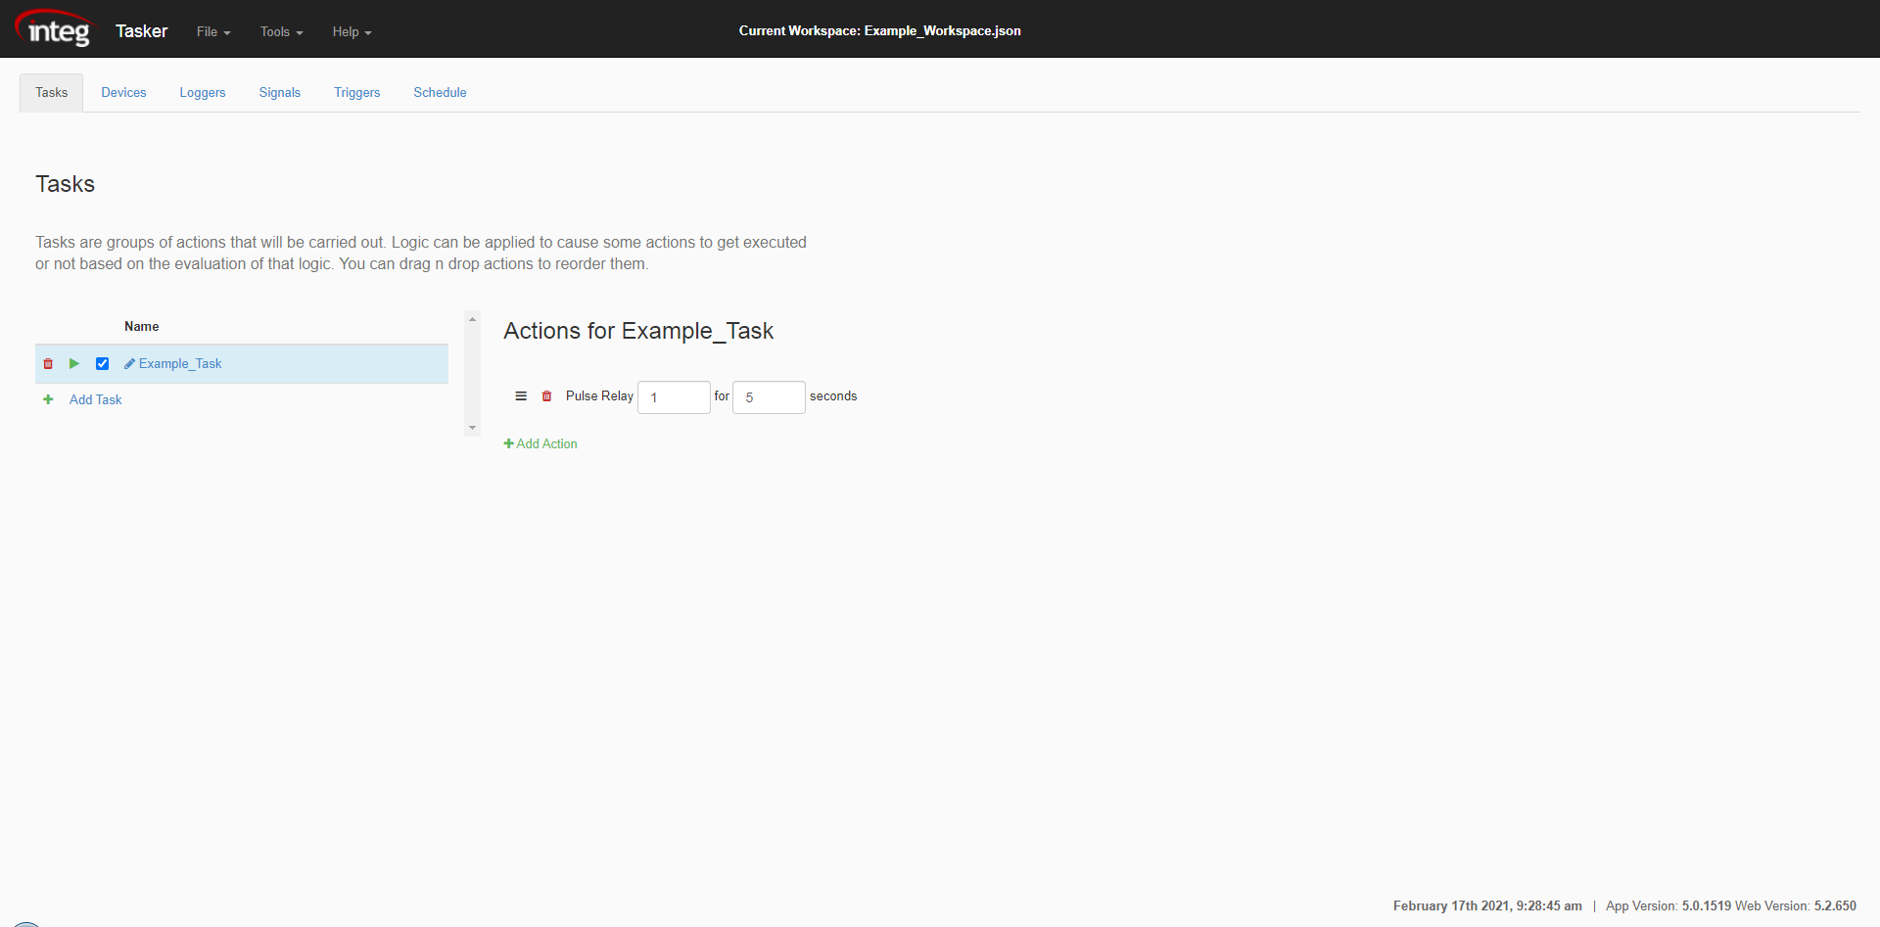1880x927 pixels.
Task: Click the Web Version 5.2.650 text
Action: (x=1796, y=905)
